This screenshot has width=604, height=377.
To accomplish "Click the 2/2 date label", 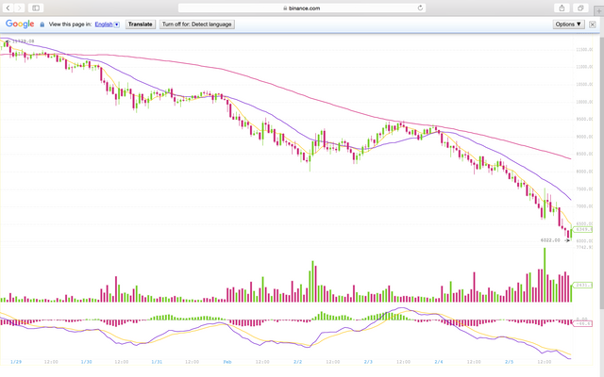I will tap(298, 362).
